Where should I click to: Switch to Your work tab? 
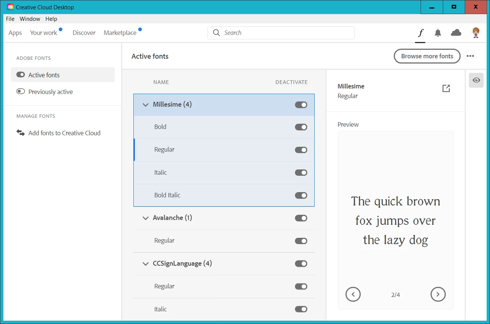pos(43,33)
